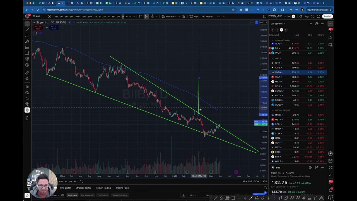Click the Publish button

(x=327, y=16)
